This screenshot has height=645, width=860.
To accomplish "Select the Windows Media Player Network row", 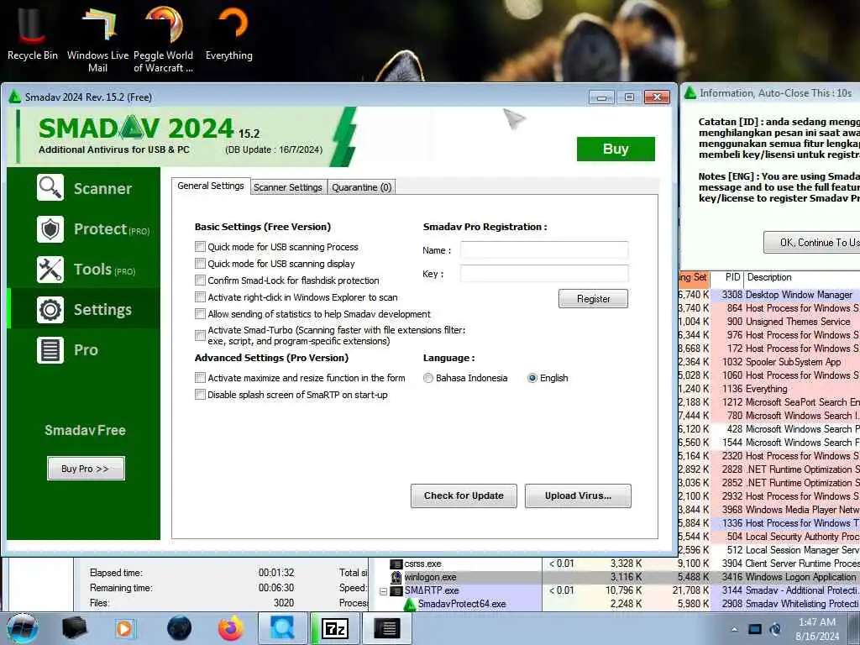I will pyautogui.click(x=769, y=510).
